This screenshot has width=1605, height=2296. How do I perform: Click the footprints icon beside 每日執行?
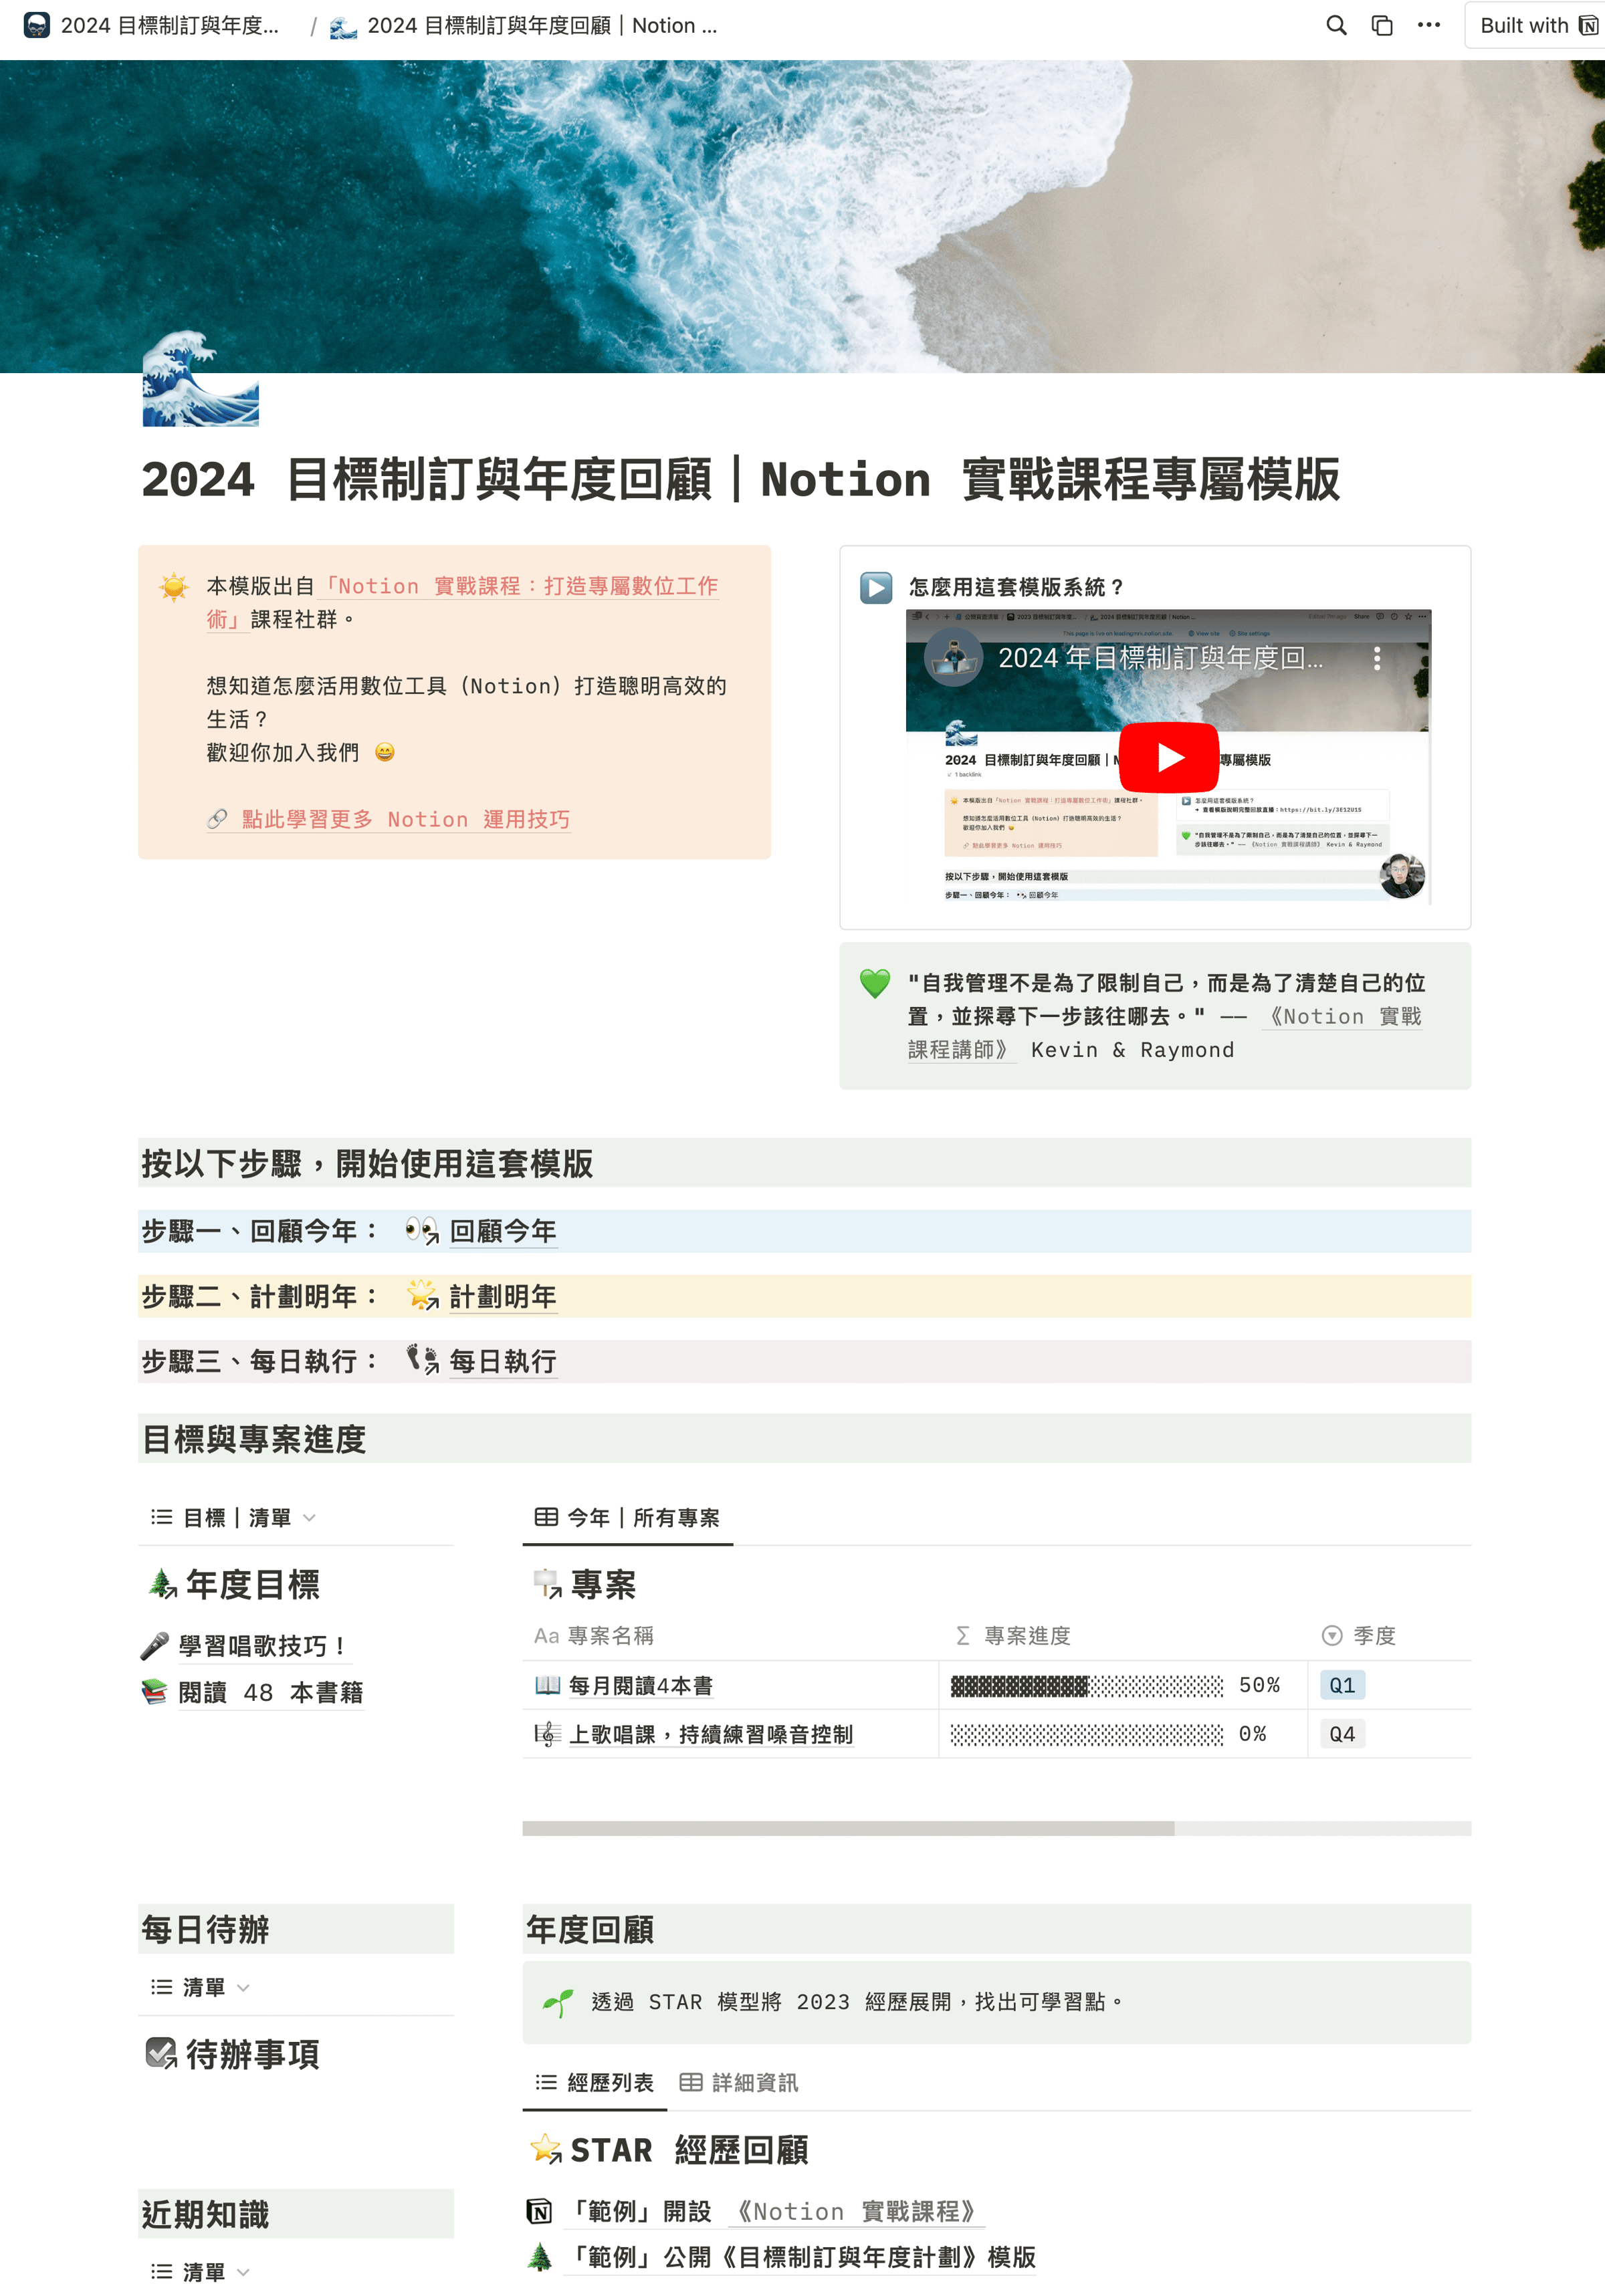click(422, 1361)
